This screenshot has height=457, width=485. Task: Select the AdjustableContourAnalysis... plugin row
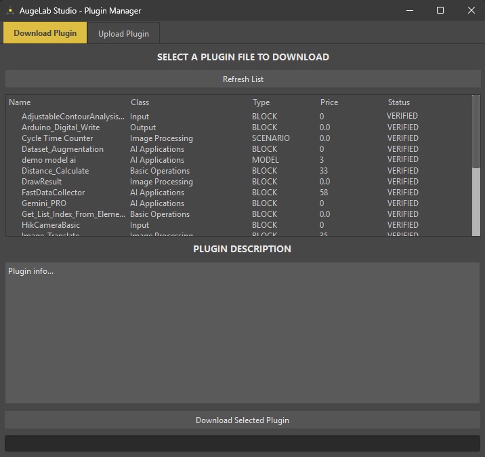73,117
